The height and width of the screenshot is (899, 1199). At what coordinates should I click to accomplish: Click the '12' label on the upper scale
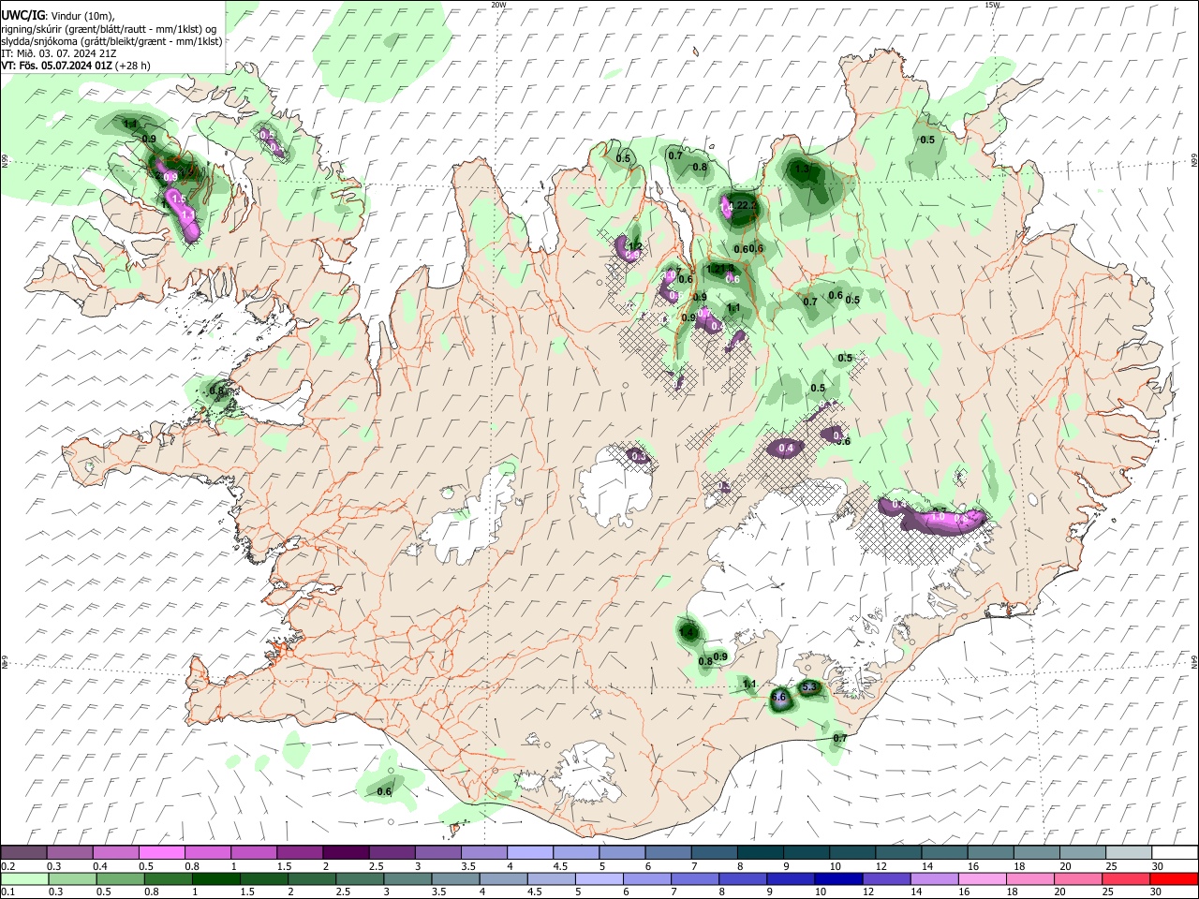point(881,866)
